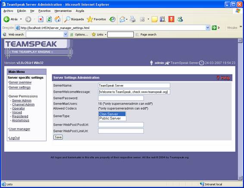This screenshot has height=188, width=244.
Task: Open the Anonymous permissions link
Action: tap(21, 120)
